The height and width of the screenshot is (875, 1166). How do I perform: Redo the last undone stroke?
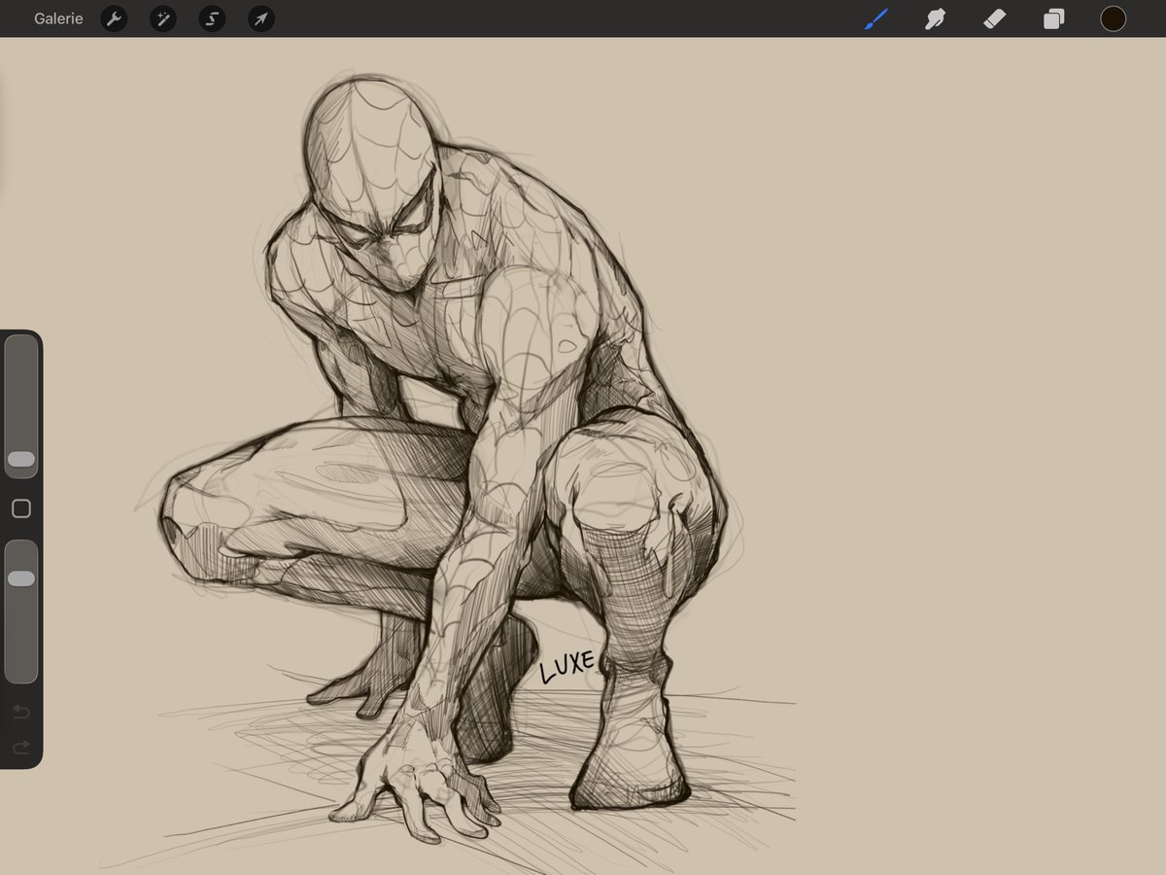(21, 748)
